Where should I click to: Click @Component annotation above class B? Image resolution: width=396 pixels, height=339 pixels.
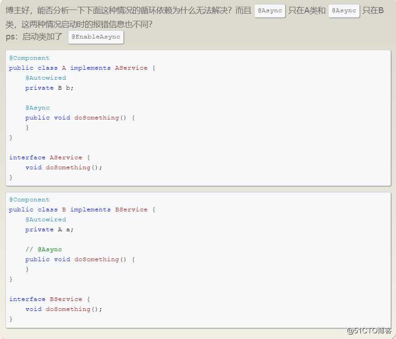click(x=29, y=200)
